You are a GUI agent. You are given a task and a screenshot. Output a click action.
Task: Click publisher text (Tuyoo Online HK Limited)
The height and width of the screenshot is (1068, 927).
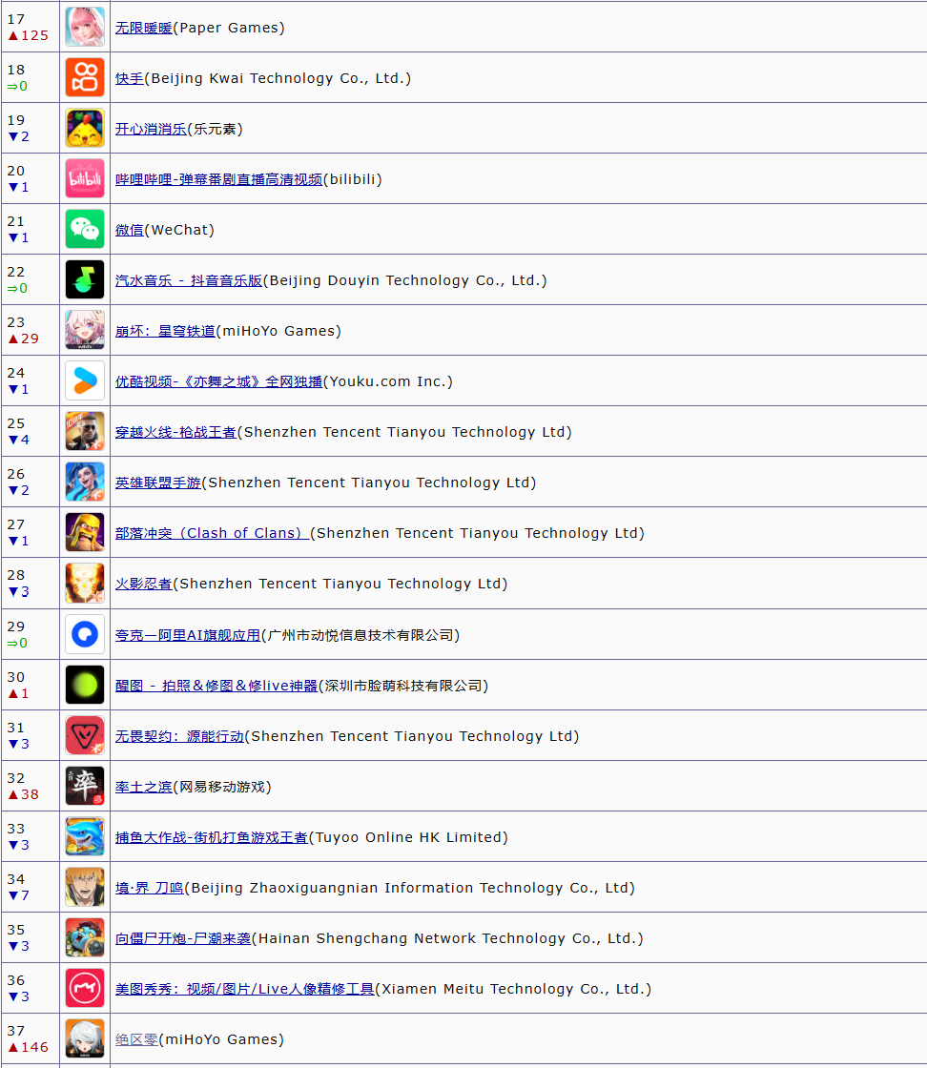pos(409,837)
